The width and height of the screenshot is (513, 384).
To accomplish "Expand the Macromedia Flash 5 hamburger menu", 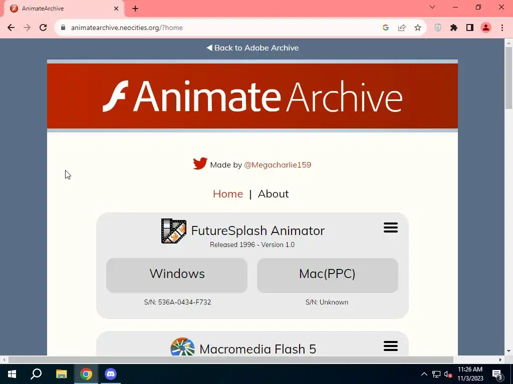I will pyautogui.click(x=391, y=346).
